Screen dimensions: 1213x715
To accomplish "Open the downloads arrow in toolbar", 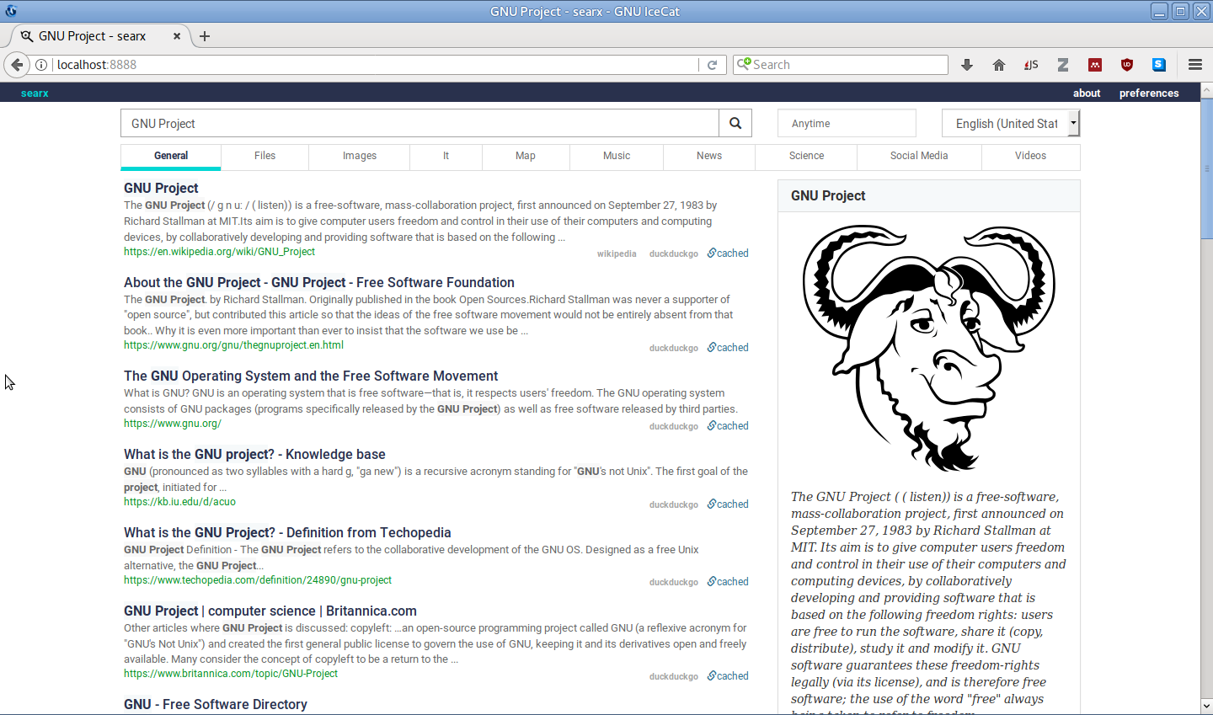I will (967, 65).
